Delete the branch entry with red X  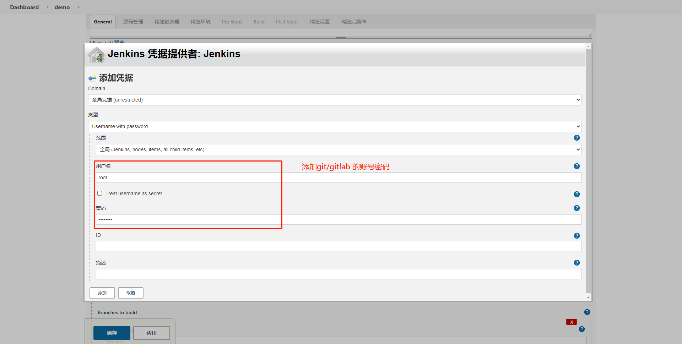pos(571,322)
